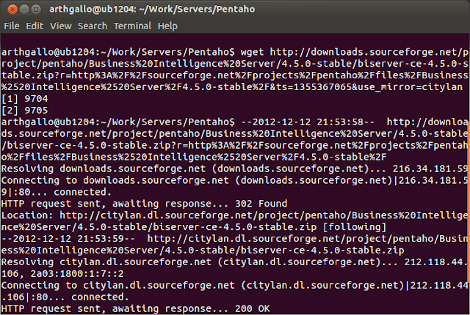Click the orange scrollbar on the right edge
This screenshot has width=470, height=315.
pos(467,220)
